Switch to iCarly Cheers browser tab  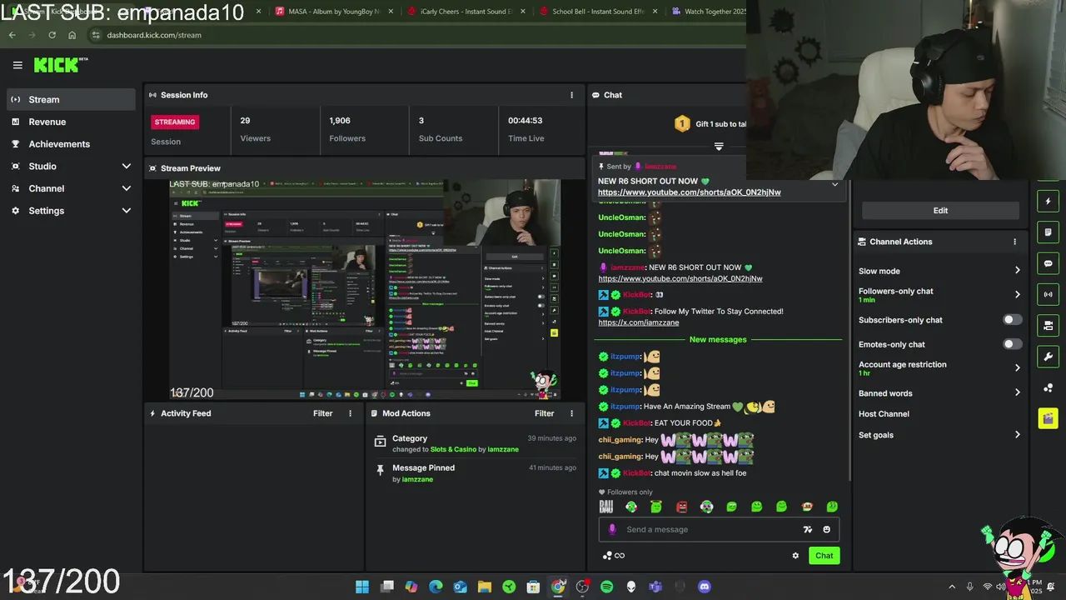point(466,12)
